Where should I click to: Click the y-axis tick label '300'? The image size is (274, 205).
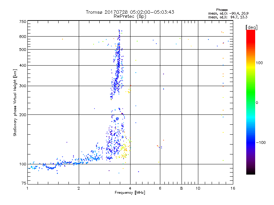(x=23, y=86)
